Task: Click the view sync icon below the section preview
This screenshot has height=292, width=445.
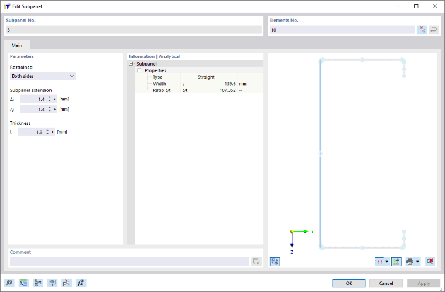Action: (x=275, y=262)
